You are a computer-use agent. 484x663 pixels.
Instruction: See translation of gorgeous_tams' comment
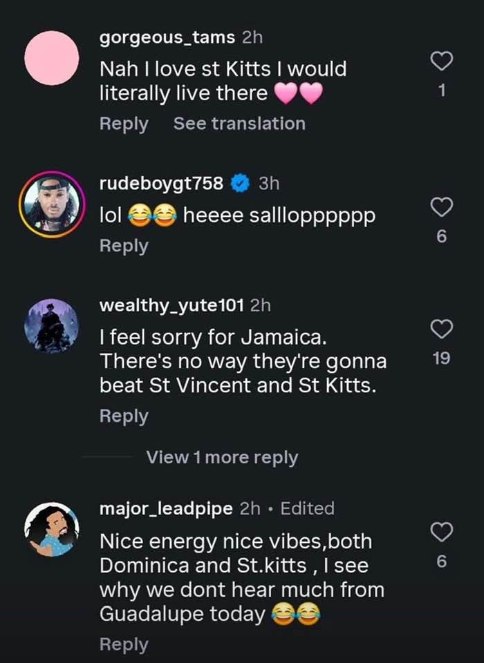239,124
